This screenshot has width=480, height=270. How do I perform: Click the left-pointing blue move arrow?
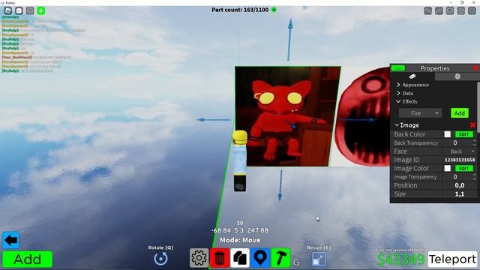[213, 120]
